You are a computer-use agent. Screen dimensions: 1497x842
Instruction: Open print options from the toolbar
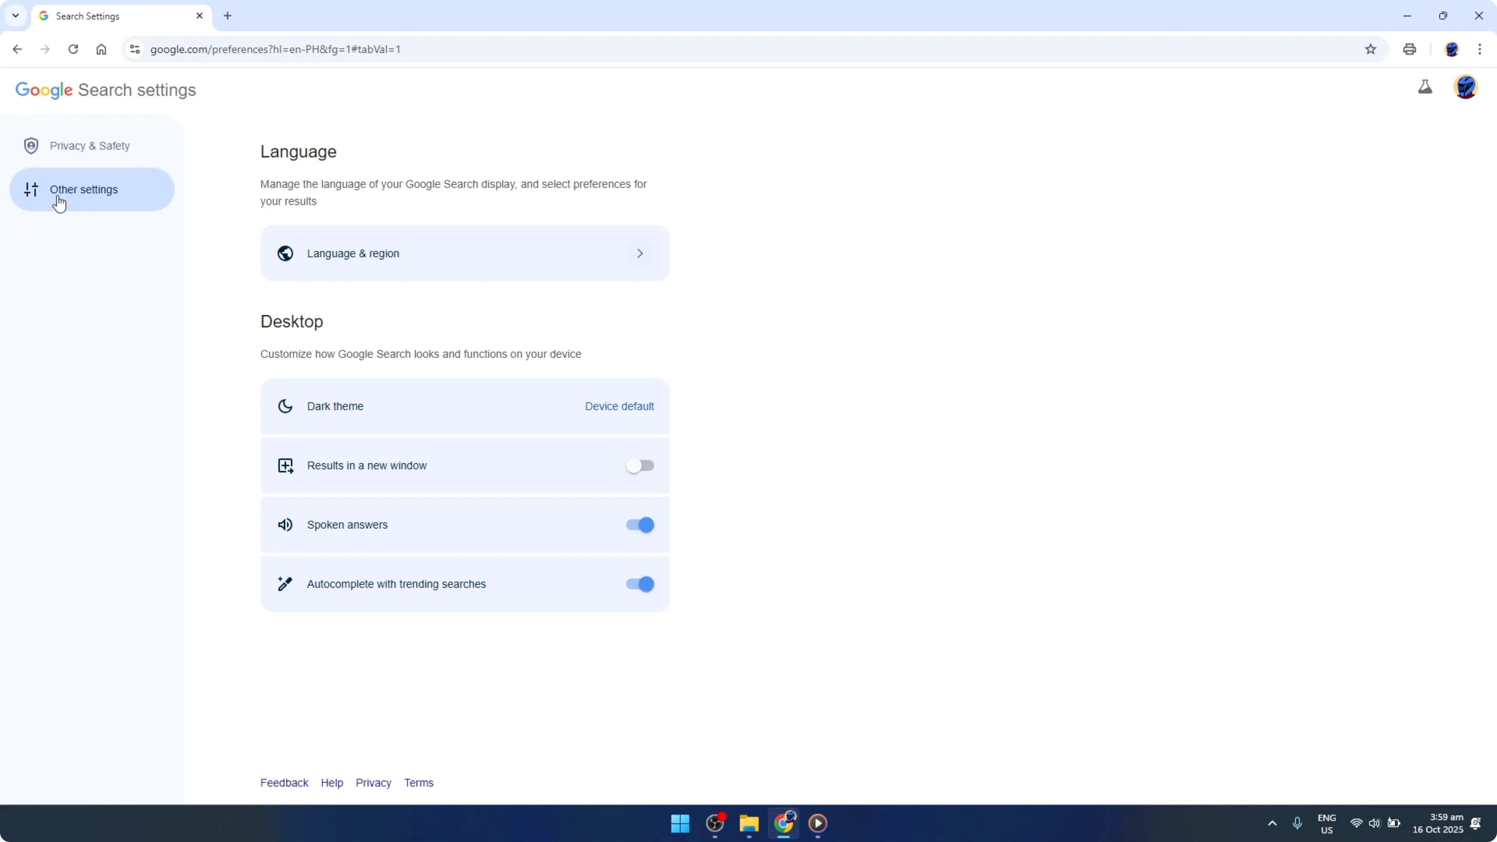tap(1409, 49)
